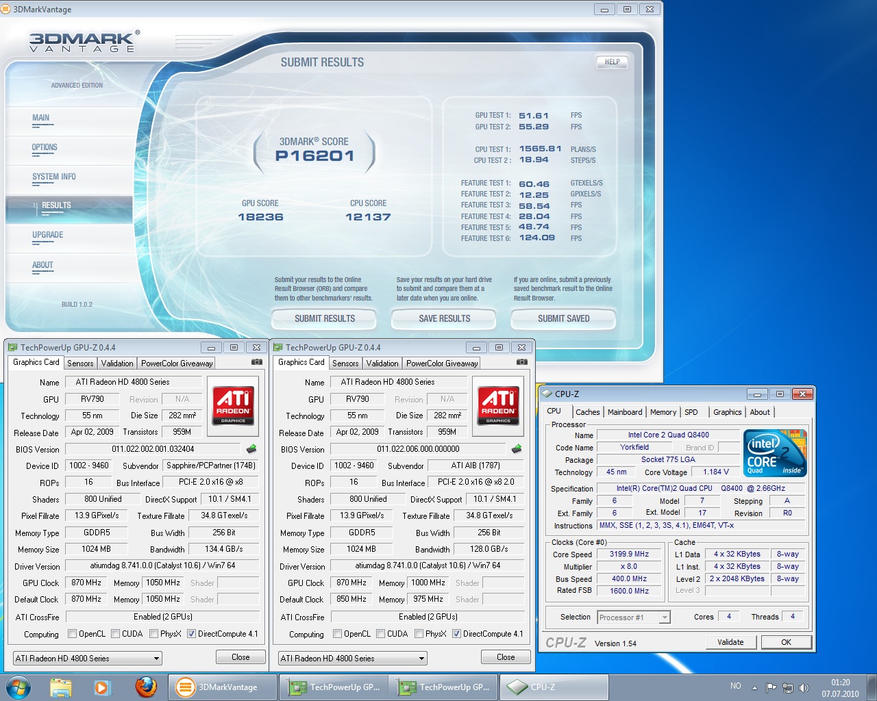Image resolution: width=877 pixels, height=701 pixels.
Task: Toggle CUDA checkbox in left GPU-Z
Action: 115,634
